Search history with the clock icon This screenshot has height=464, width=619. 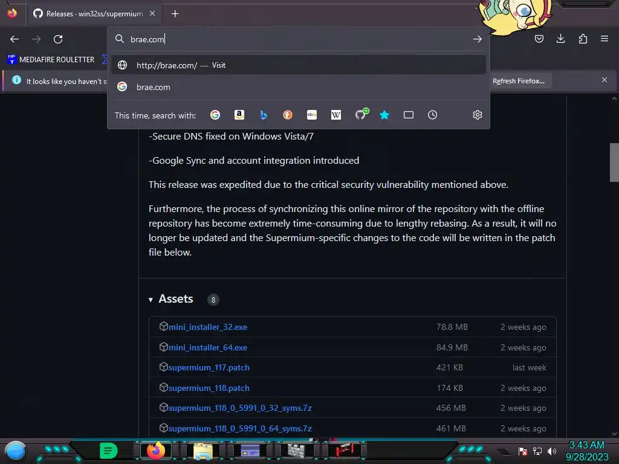tap(433, 115)
